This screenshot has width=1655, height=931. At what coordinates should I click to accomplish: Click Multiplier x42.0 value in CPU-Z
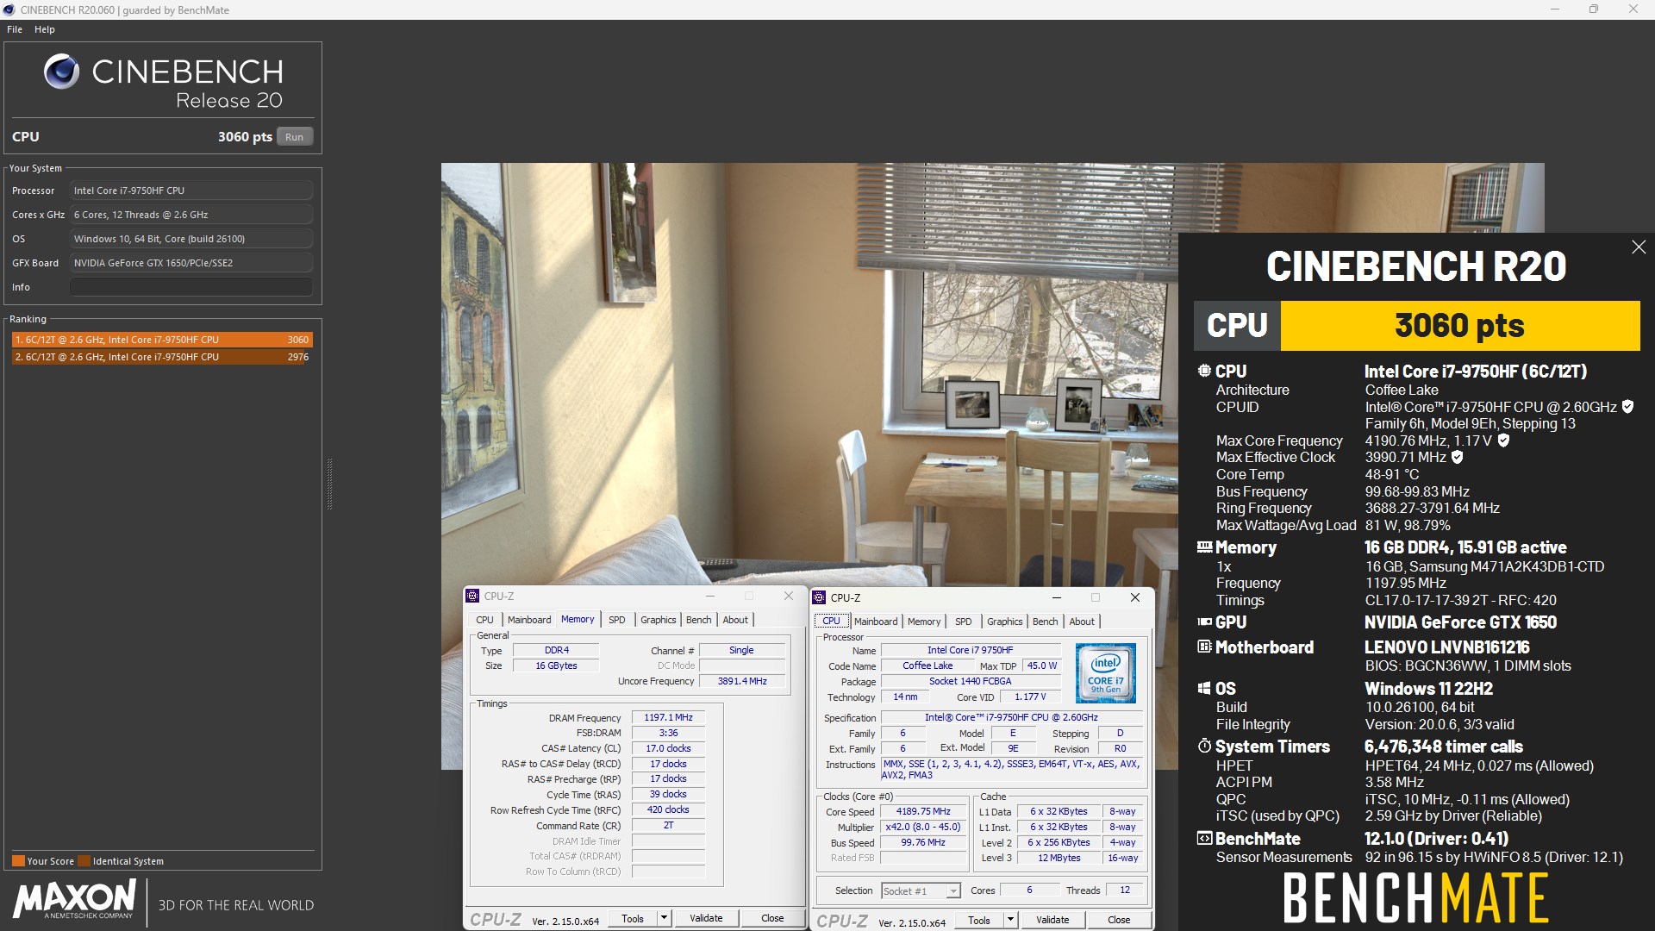[x=923, y=827]
